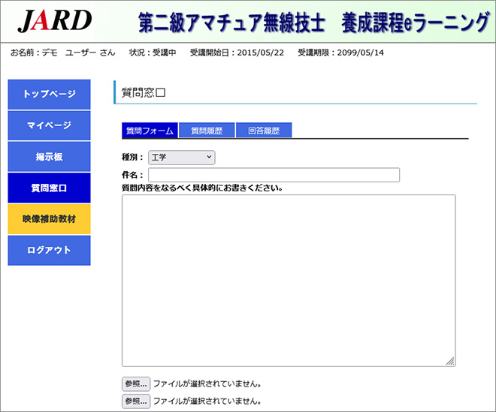
Task: Focus the large question content textarea
Action: coord(289,280)
